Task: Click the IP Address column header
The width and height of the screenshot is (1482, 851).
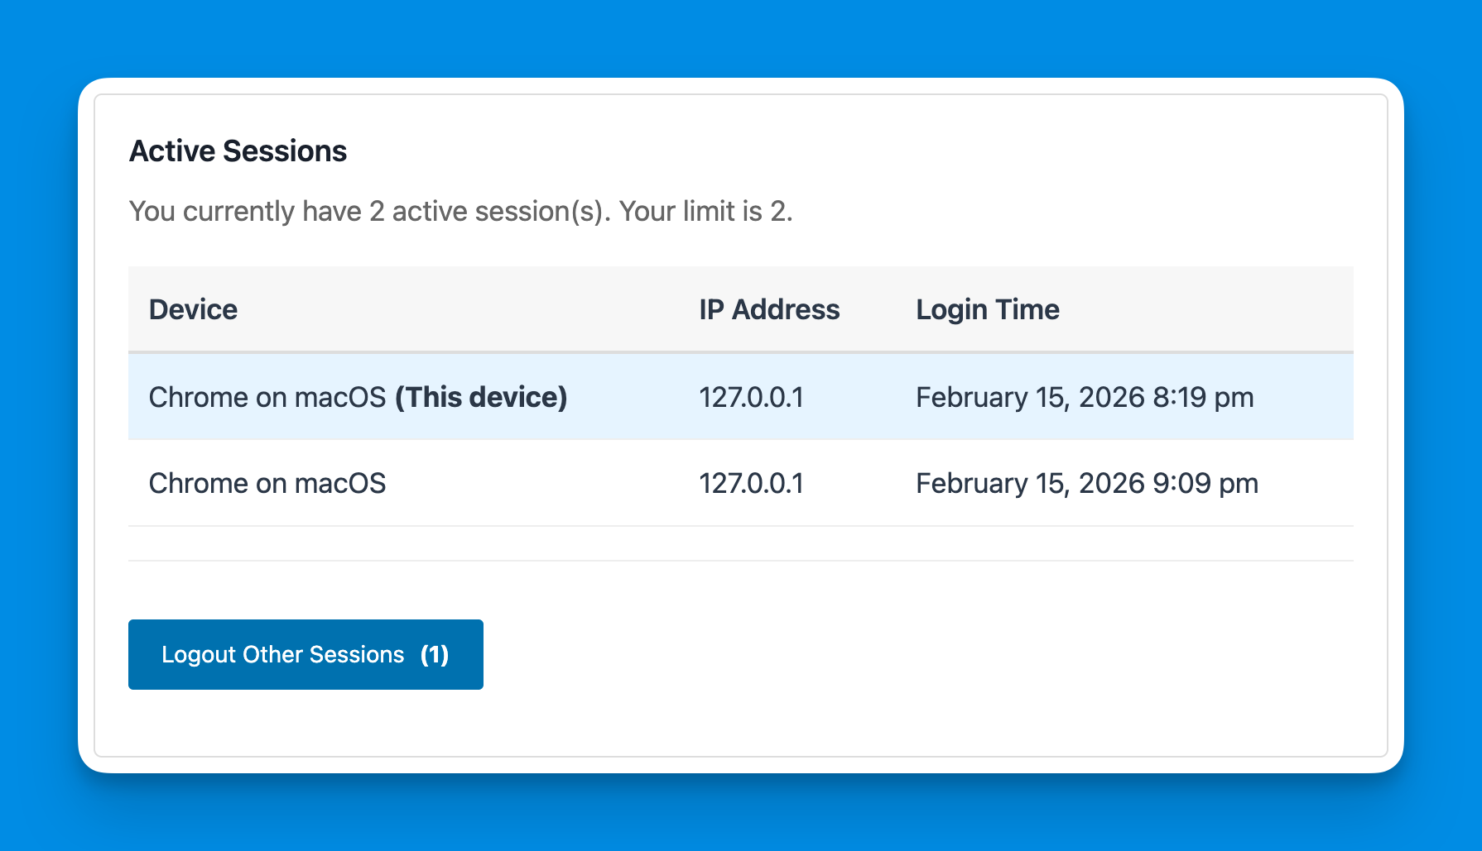Action: 769,309
